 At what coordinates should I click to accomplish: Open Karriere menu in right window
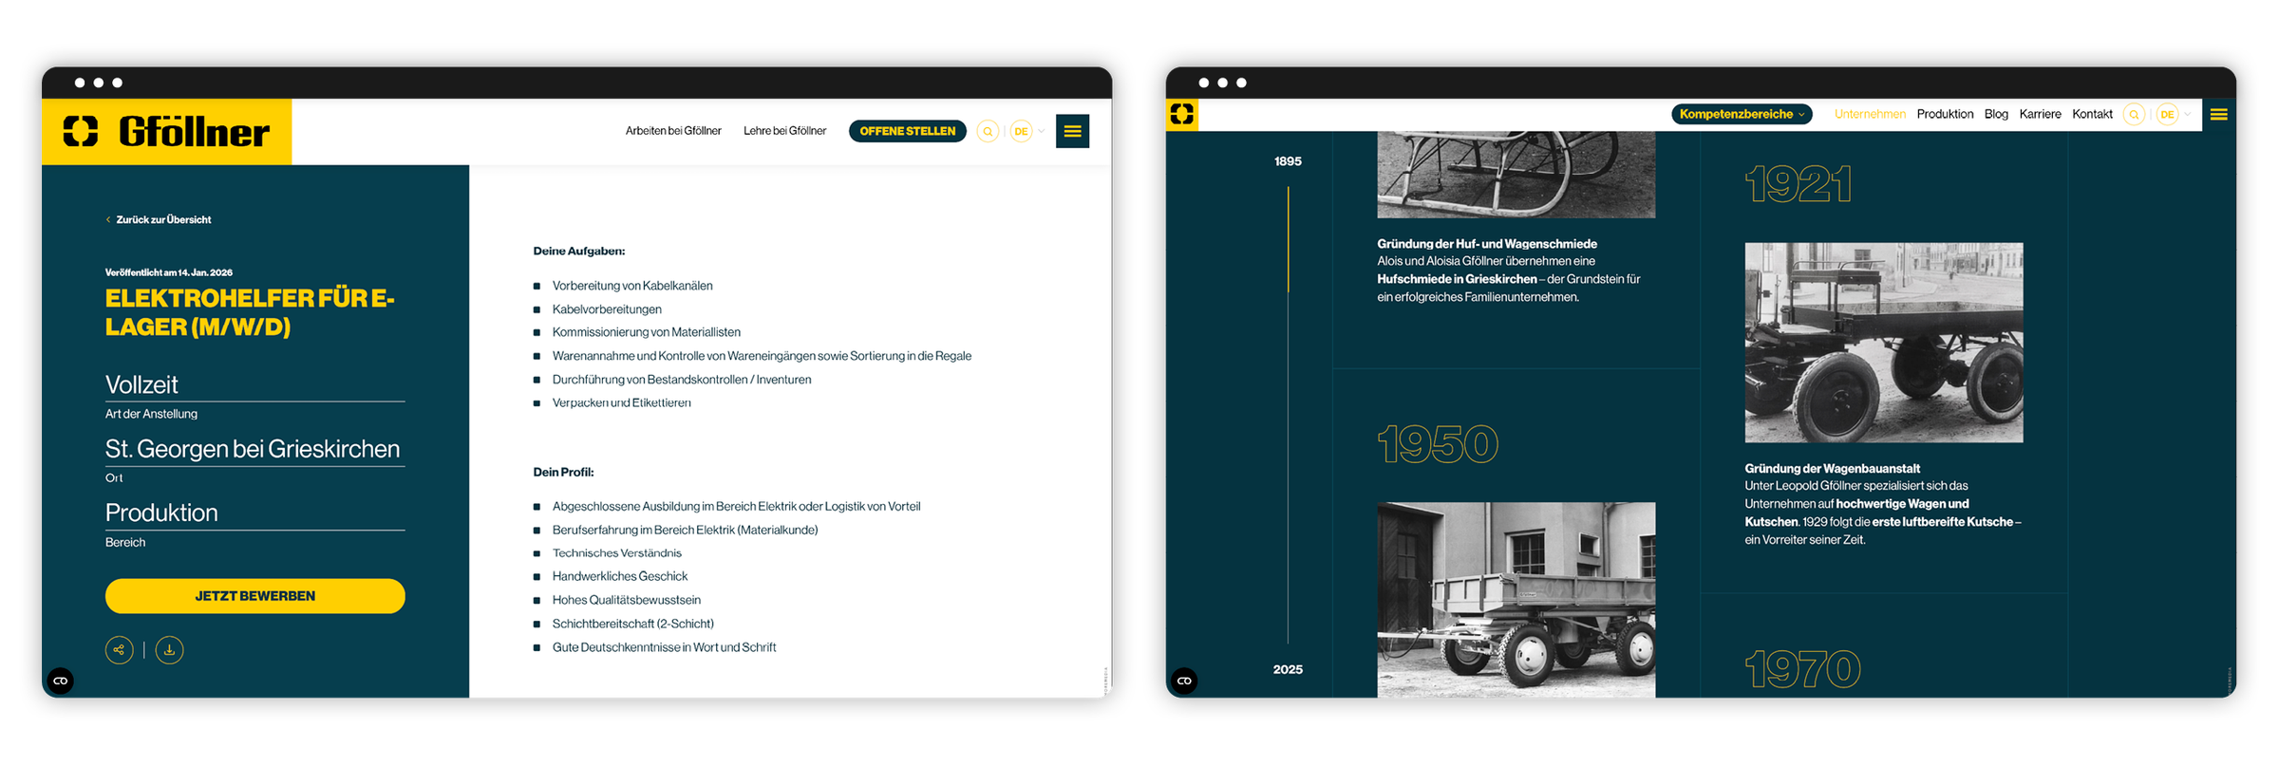(2040, 115)
